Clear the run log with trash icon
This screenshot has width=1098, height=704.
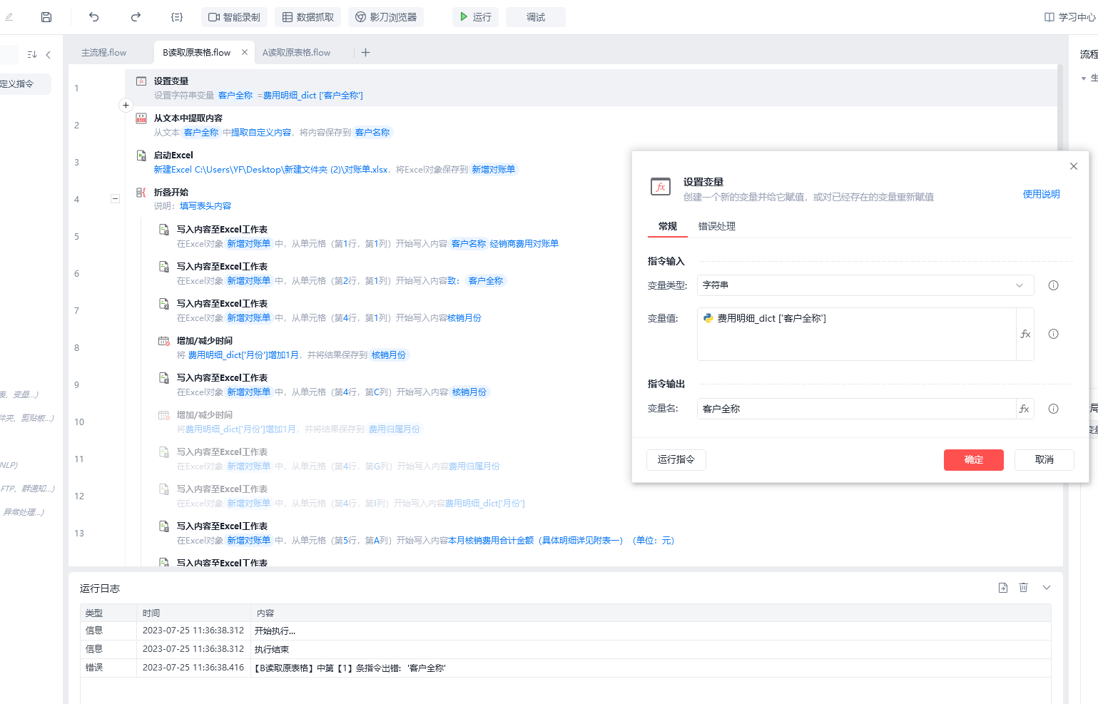coord(1024,588)
